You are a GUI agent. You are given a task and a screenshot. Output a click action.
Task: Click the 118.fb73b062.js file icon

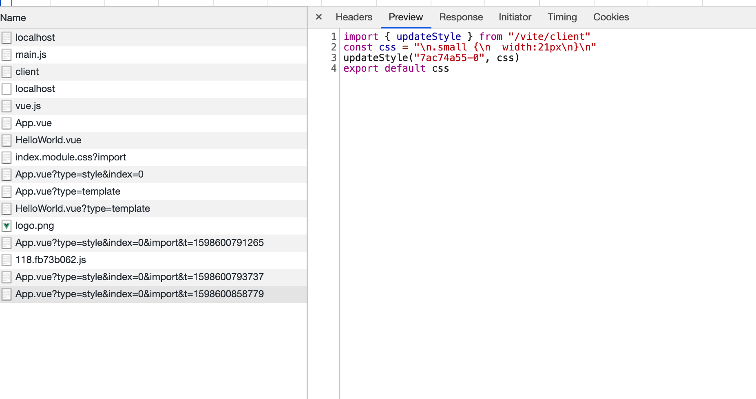7,260
